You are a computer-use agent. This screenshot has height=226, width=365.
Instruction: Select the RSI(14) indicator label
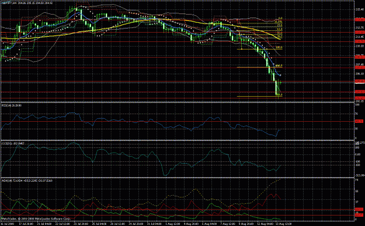coord(12,105)
